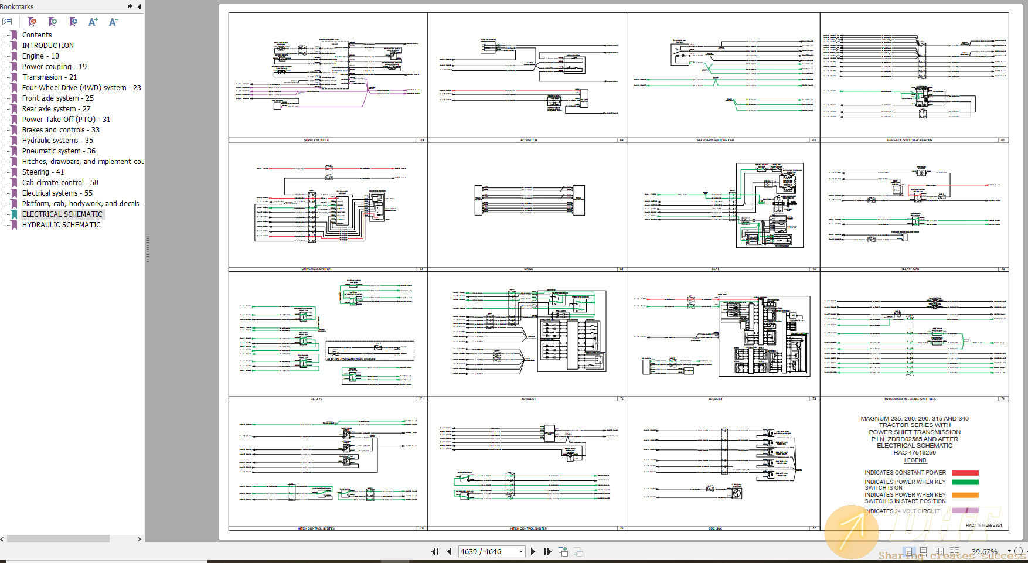
Task: Switch to continuous page layout
Action: tap(923, 551)
